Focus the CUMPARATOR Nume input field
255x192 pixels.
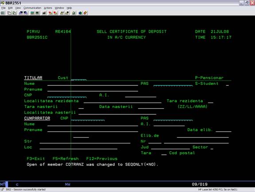(x=93, y=124)
